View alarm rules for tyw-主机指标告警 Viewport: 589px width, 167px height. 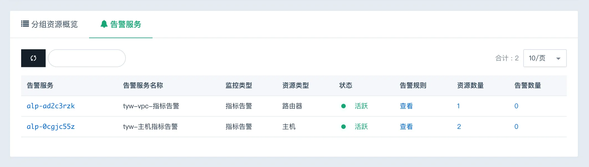click(406, 127)
